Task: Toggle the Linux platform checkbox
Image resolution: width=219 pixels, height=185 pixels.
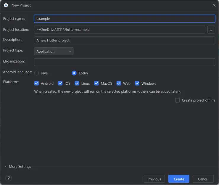Action: tap(77, 83)
